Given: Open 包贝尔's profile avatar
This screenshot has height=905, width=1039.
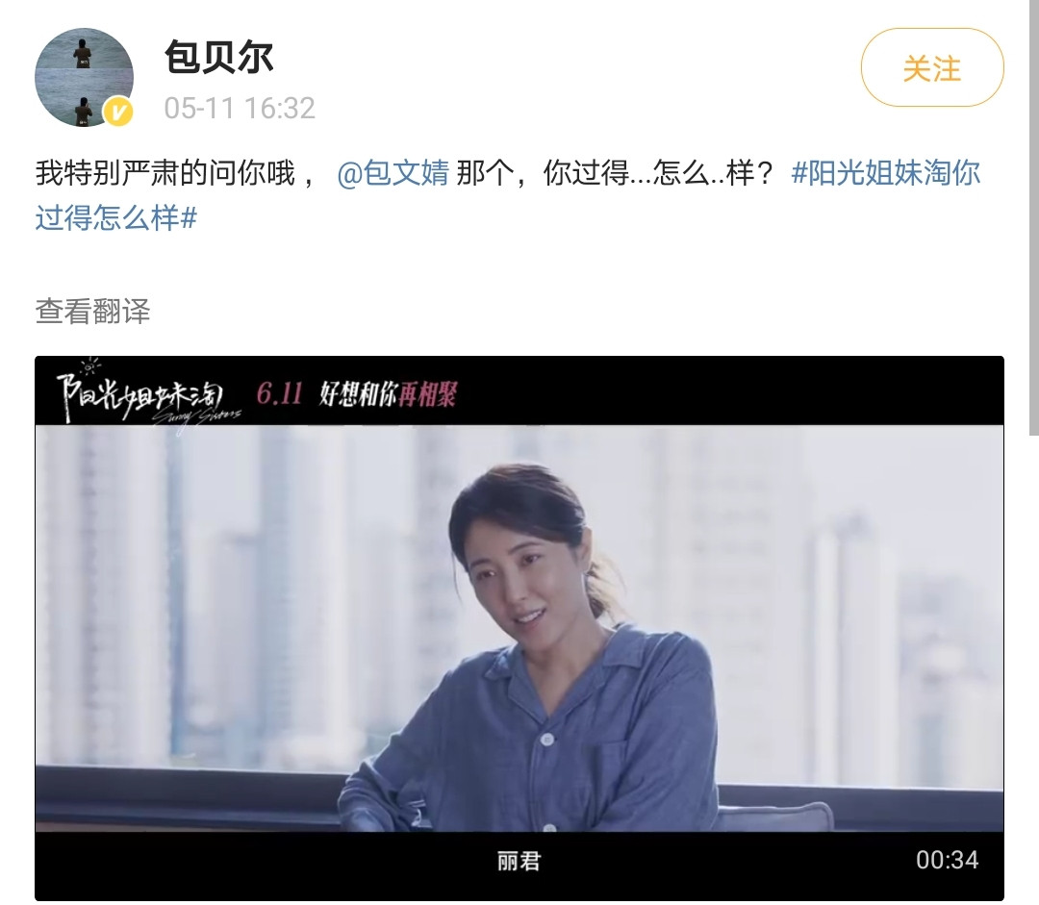Looking at the screenshot, I should pyautogui.click(x=84, y=77).
